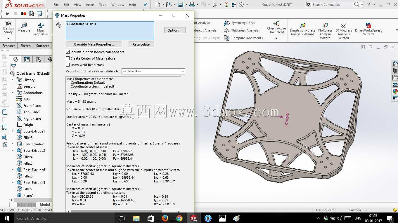Click the selected Quad frame.SLDPRT box
Image resolution: width=398 pixels, height=223 pixels.
[x=110, y=30]
